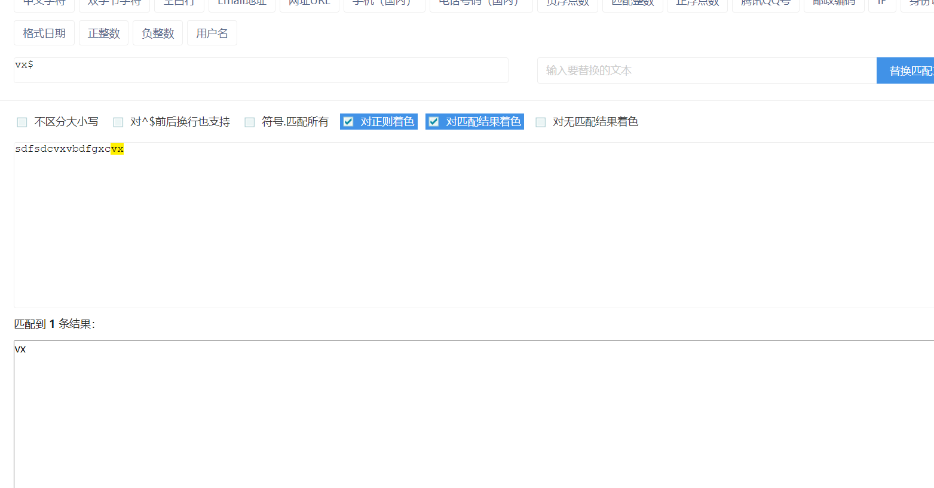Select the 正整数 regex preset
The image size is (934, 488).
tap(104, 33)
